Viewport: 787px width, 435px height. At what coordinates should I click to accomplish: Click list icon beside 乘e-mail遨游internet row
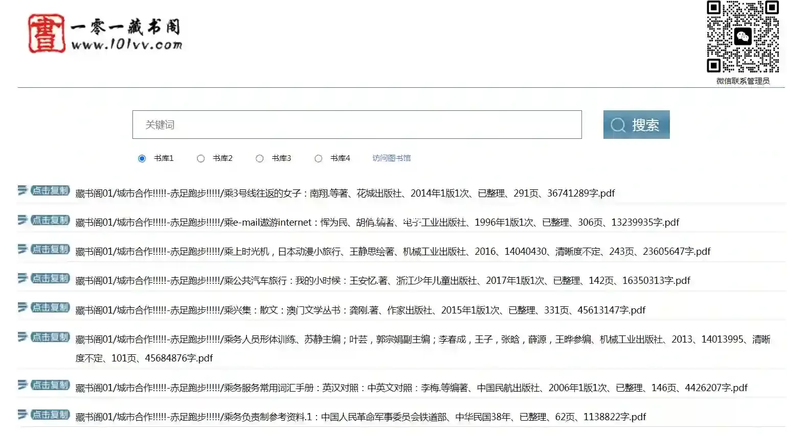(x=23, y=220)
